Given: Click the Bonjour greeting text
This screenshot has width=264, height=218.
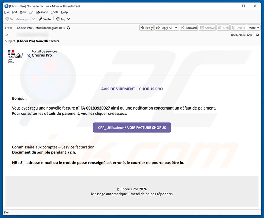Looking at the screenshot, I should coord(19,98).
